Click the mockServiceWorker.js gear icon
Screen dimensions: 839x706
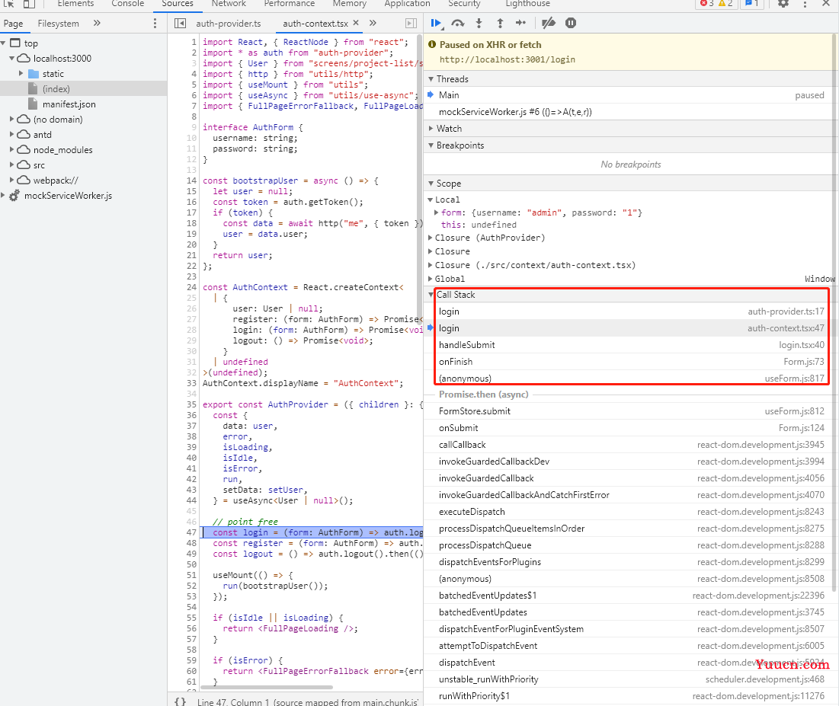pyautogui.click(x=14, y=196)
